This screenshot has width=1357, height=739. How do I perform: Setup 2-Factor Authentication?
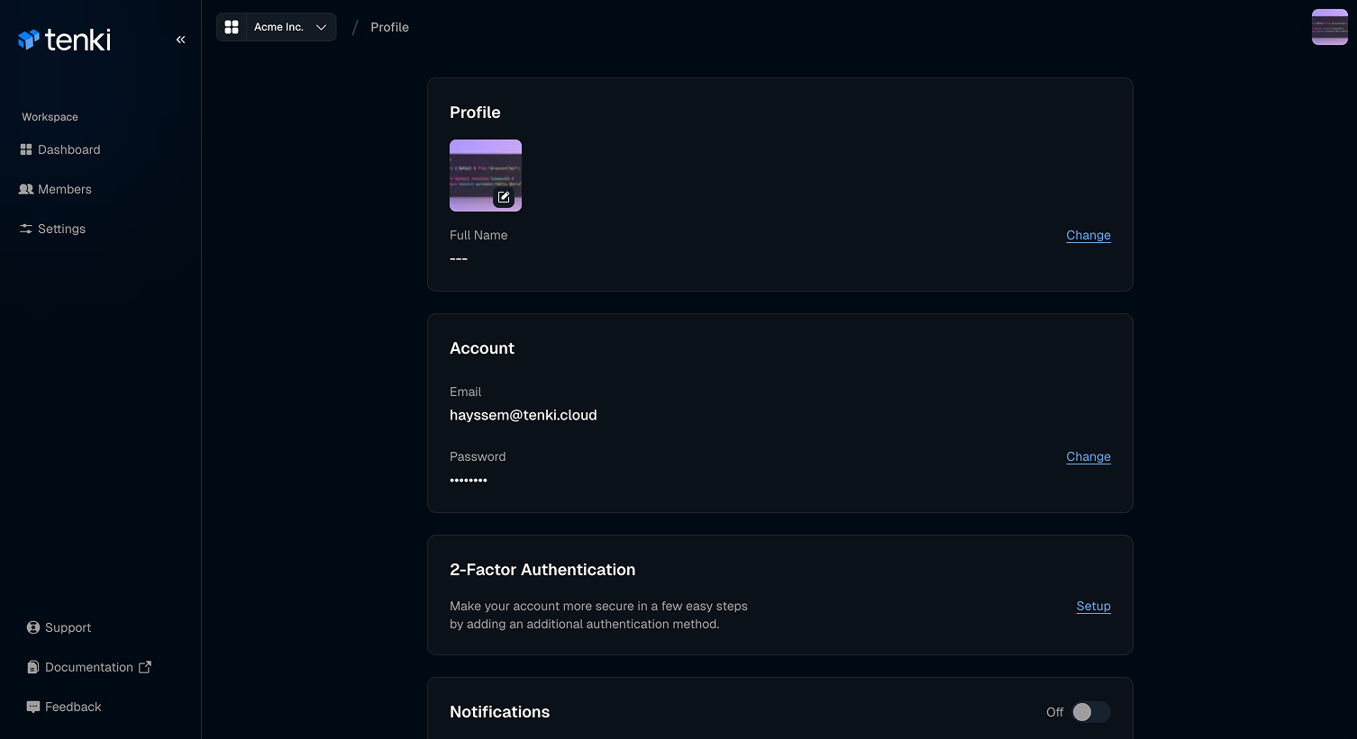coord(1093,606)
